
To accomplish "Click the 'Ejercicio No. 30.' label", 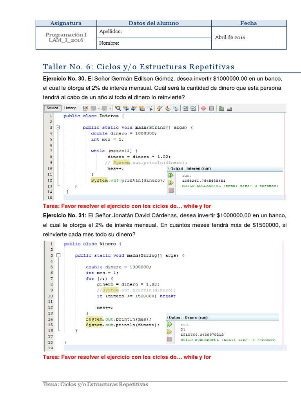I will [x=64, y=79].
